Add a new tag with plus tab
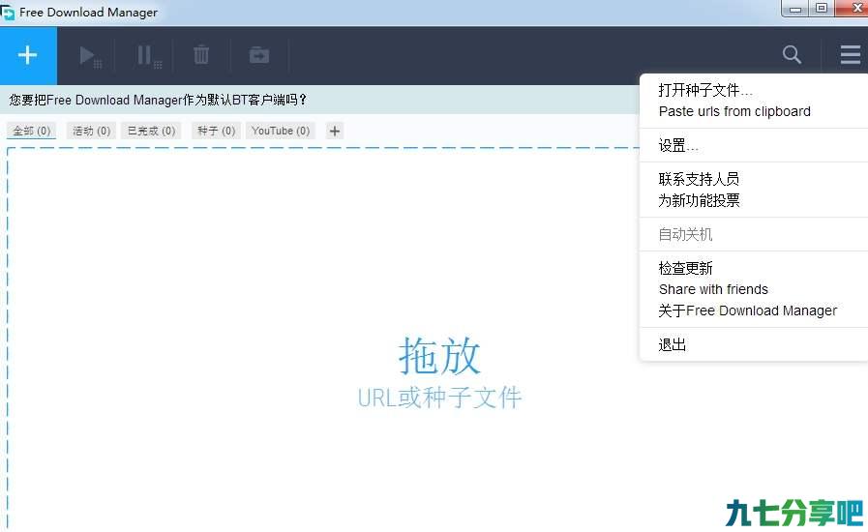Screen dimensions: 868x532 335,131
